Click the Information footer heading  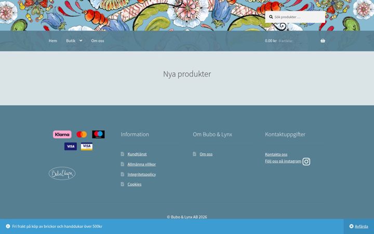coord(135,135)
